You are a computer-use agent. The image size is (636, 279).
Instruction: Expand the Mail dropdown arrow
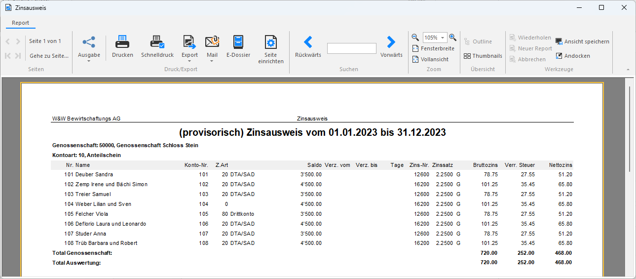click(x=212, y=61)
